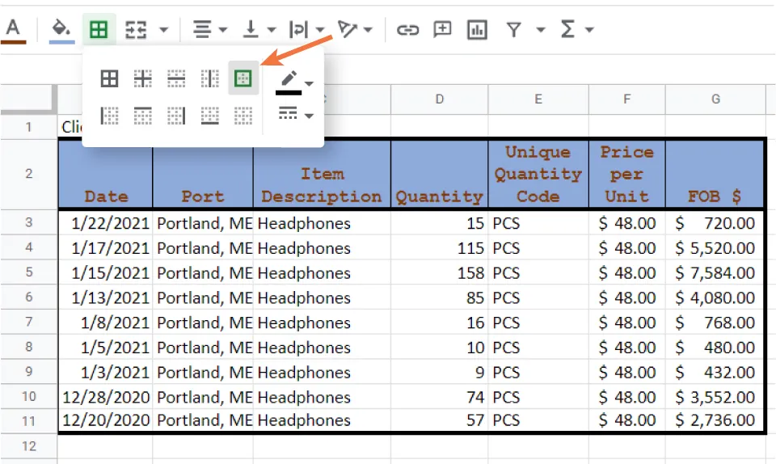Image resolution: width=776 pixels, height=464 pixels.
Task: Apply all borders in the border menu
Action: [x=109, y=78]
